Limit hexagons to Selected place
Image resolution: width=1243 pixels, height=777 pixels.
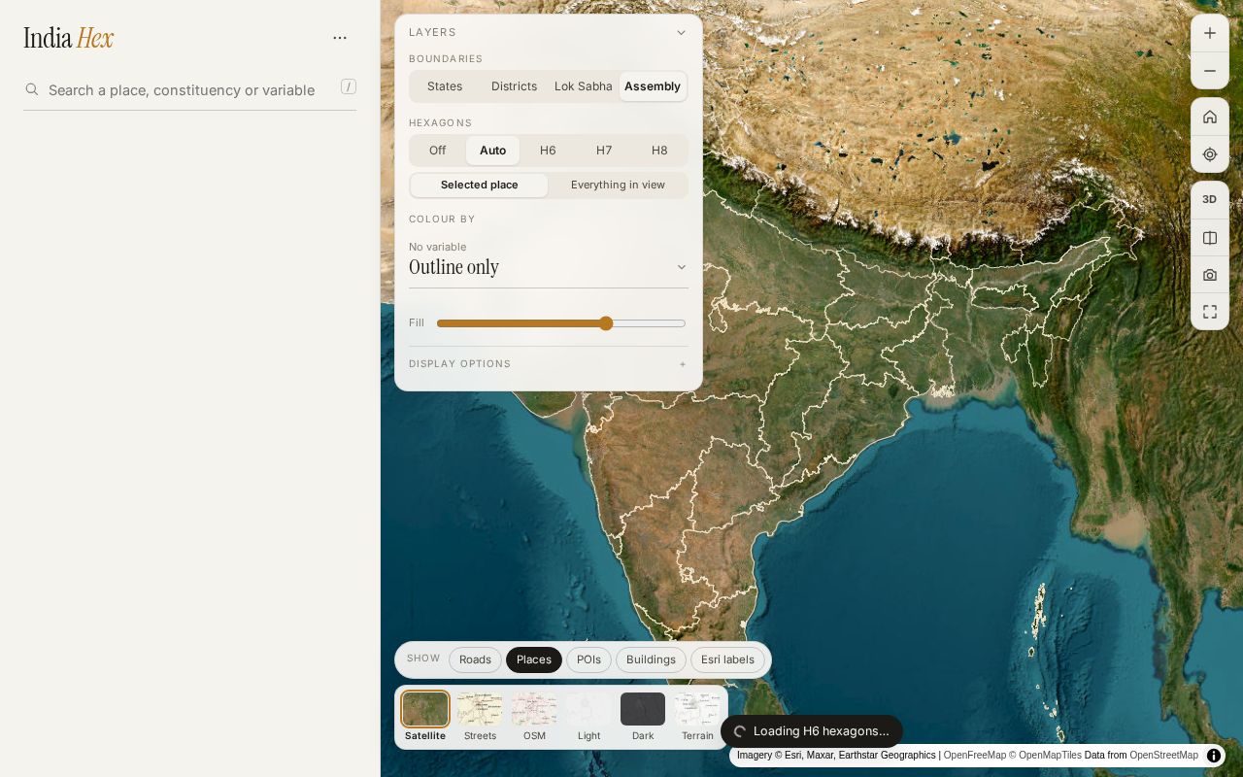click(x=480, y=186)
